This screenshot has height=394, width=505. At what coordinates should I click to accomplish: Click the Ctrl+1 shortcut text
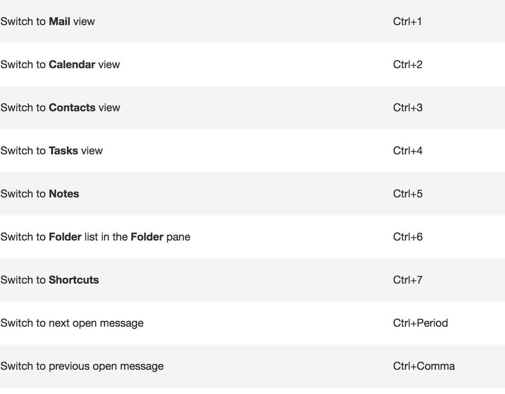pyautogui.click(x=408, y=22)
